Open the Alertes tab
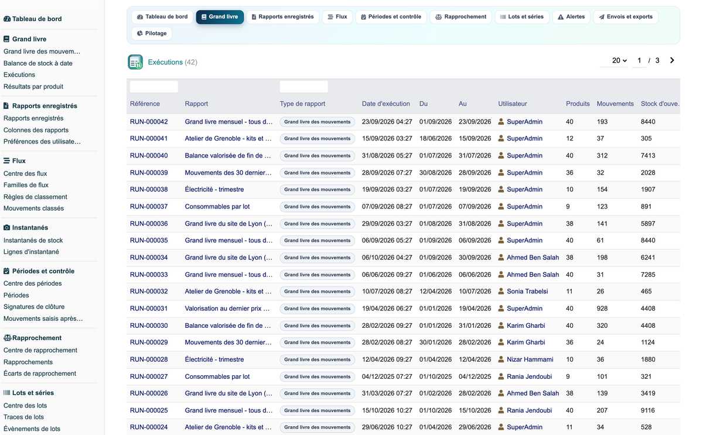The height and width of the screenshot is (435, 703). pos(571,17)
